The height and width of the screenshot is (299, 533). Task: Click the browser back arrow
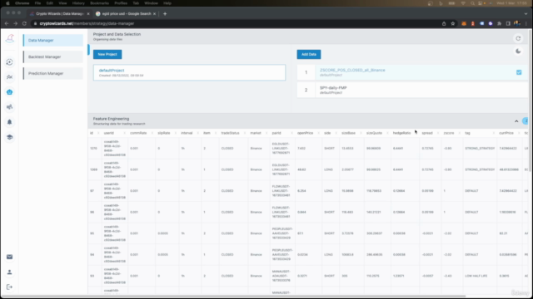pos(7,23)
